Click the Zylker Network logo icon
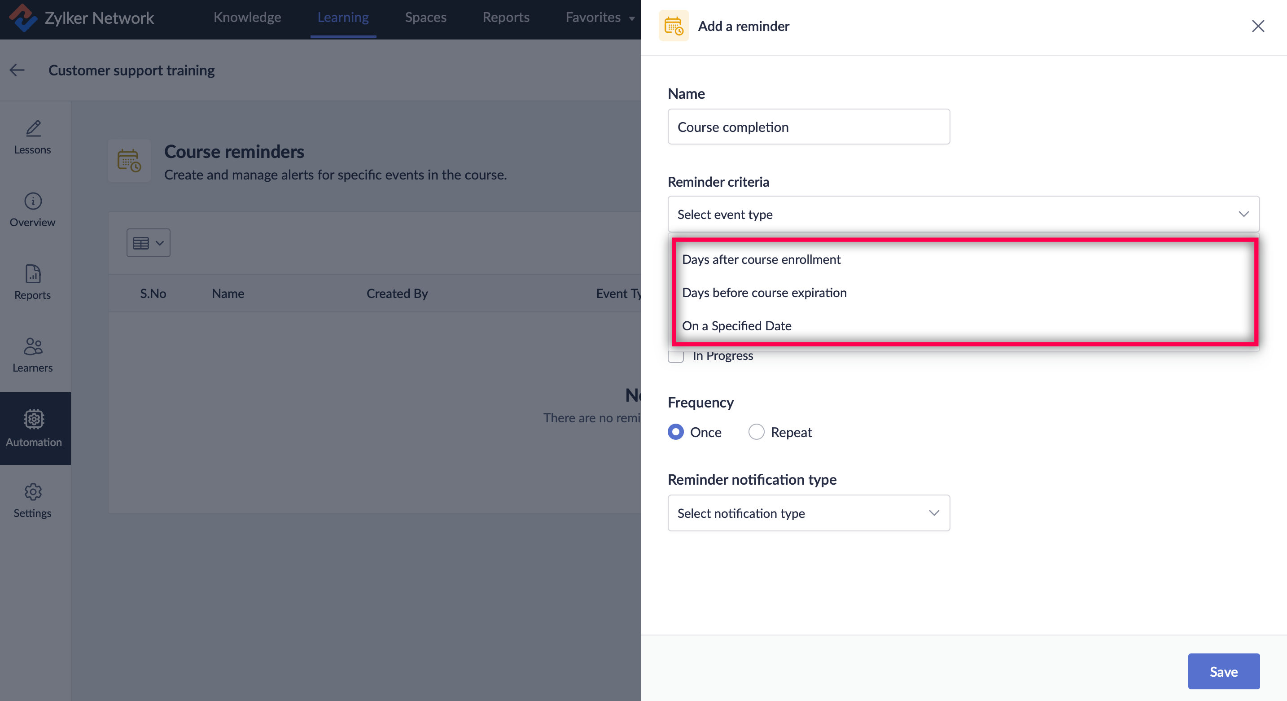Screen dimensions: 1287x701 click(x=23, y=18)
